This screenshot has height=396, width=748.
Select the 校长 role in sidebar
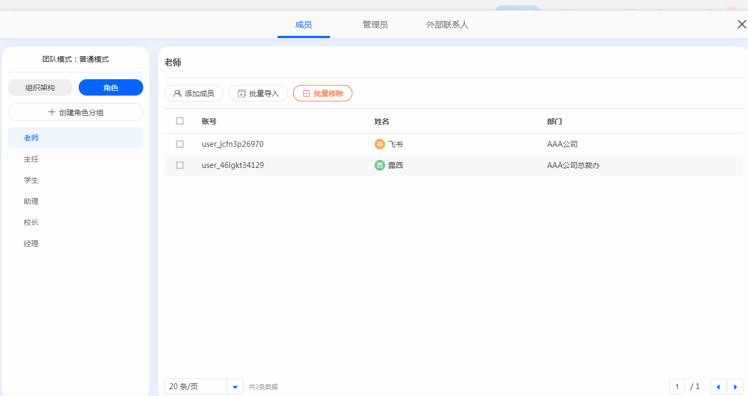tap(31, 222)
